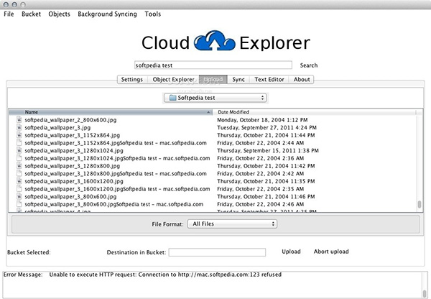Click the file list vertical scrollbar thumb

coord(420,204)
